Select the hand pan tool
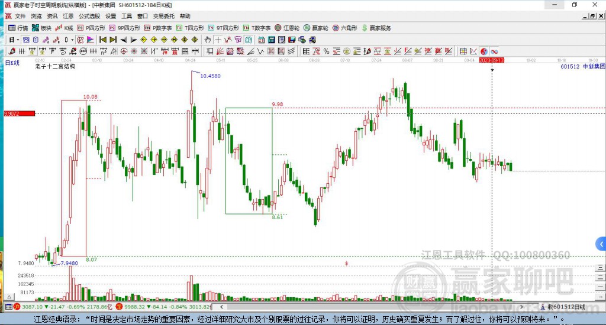Image resolution: width=606 pixels, height=325 pixels. click(208, 40)
